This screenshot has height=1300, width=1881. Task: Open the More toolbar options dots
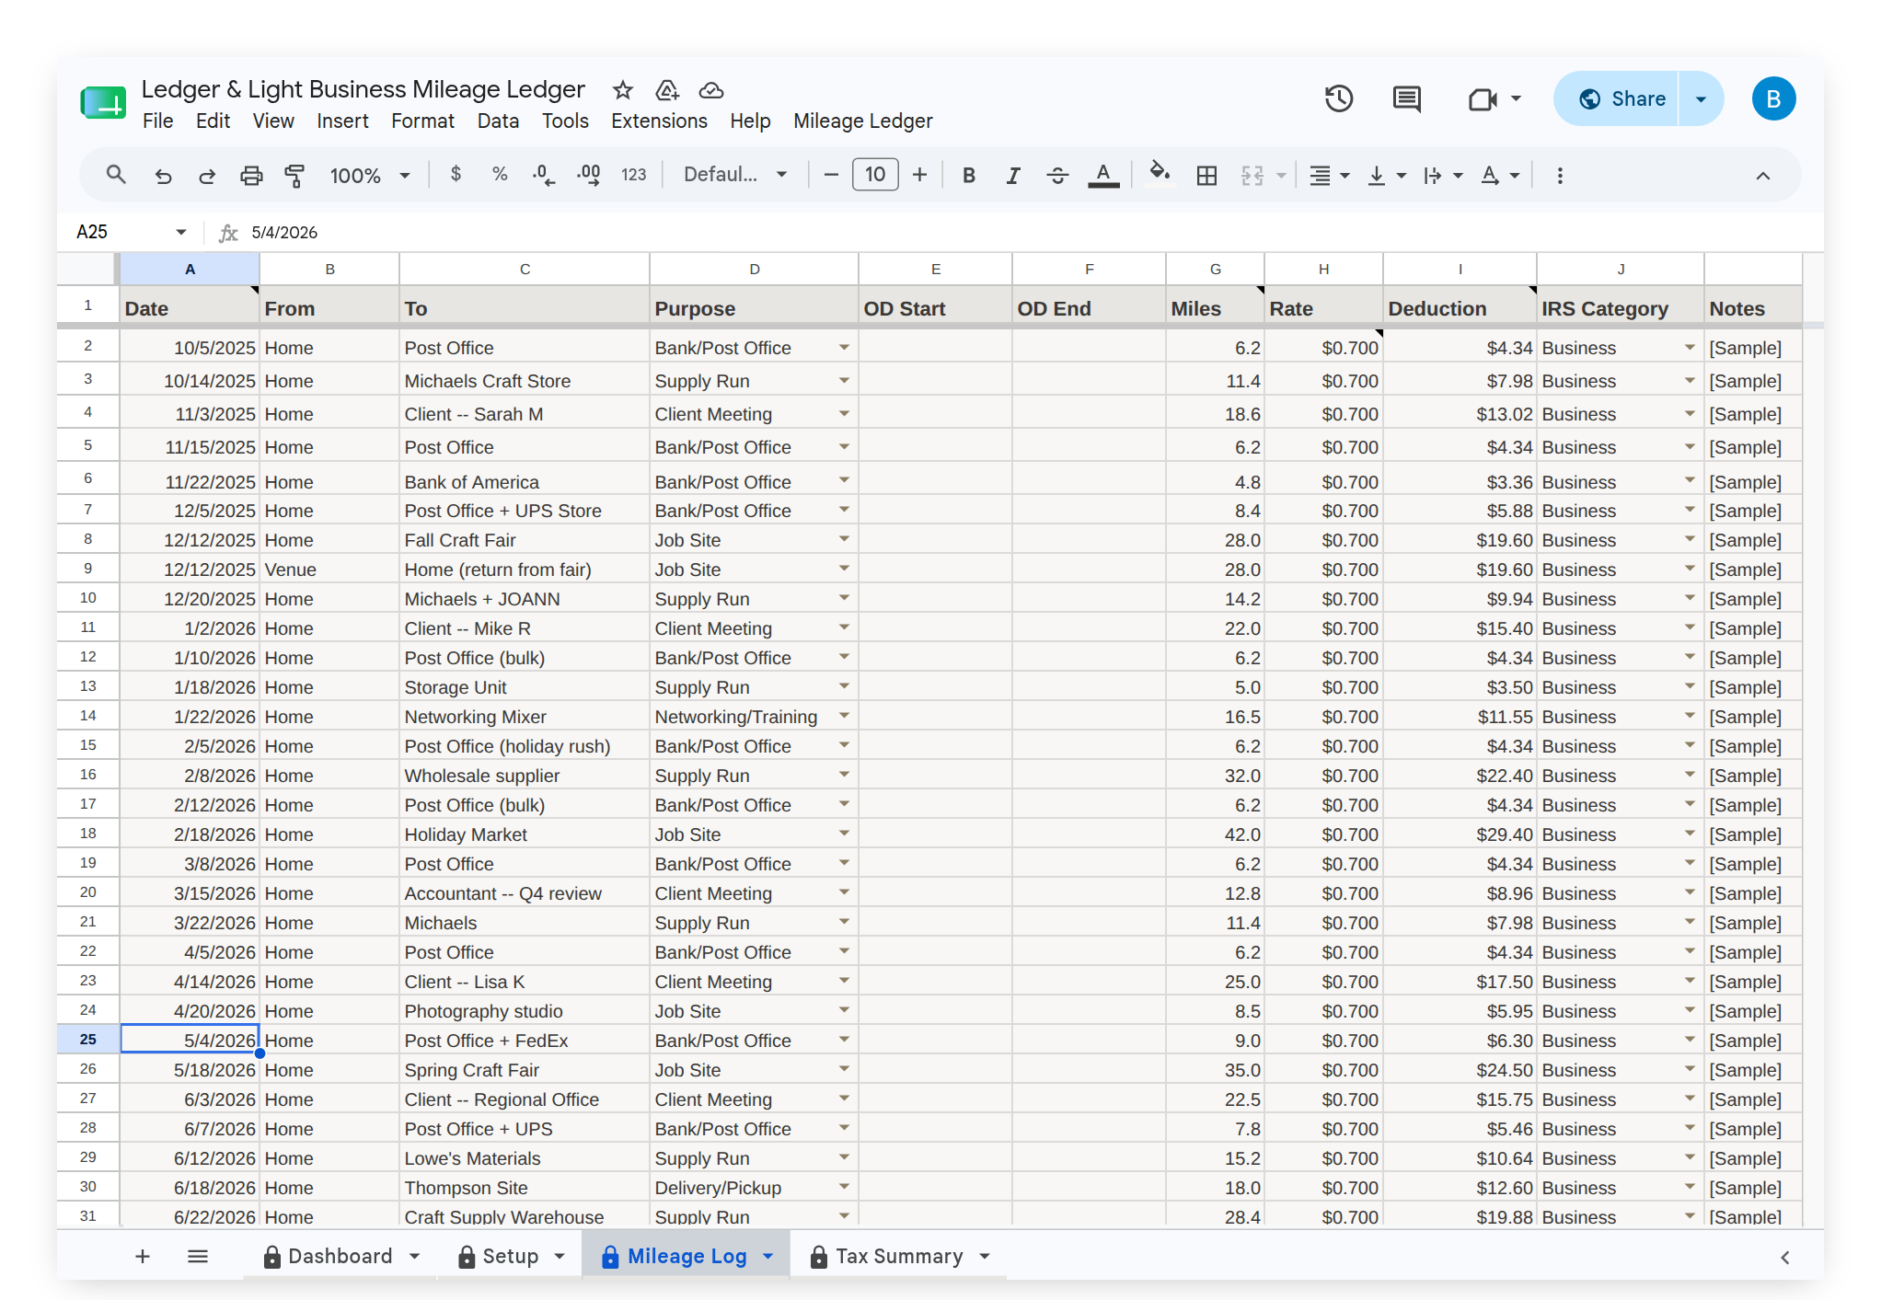1560,175
